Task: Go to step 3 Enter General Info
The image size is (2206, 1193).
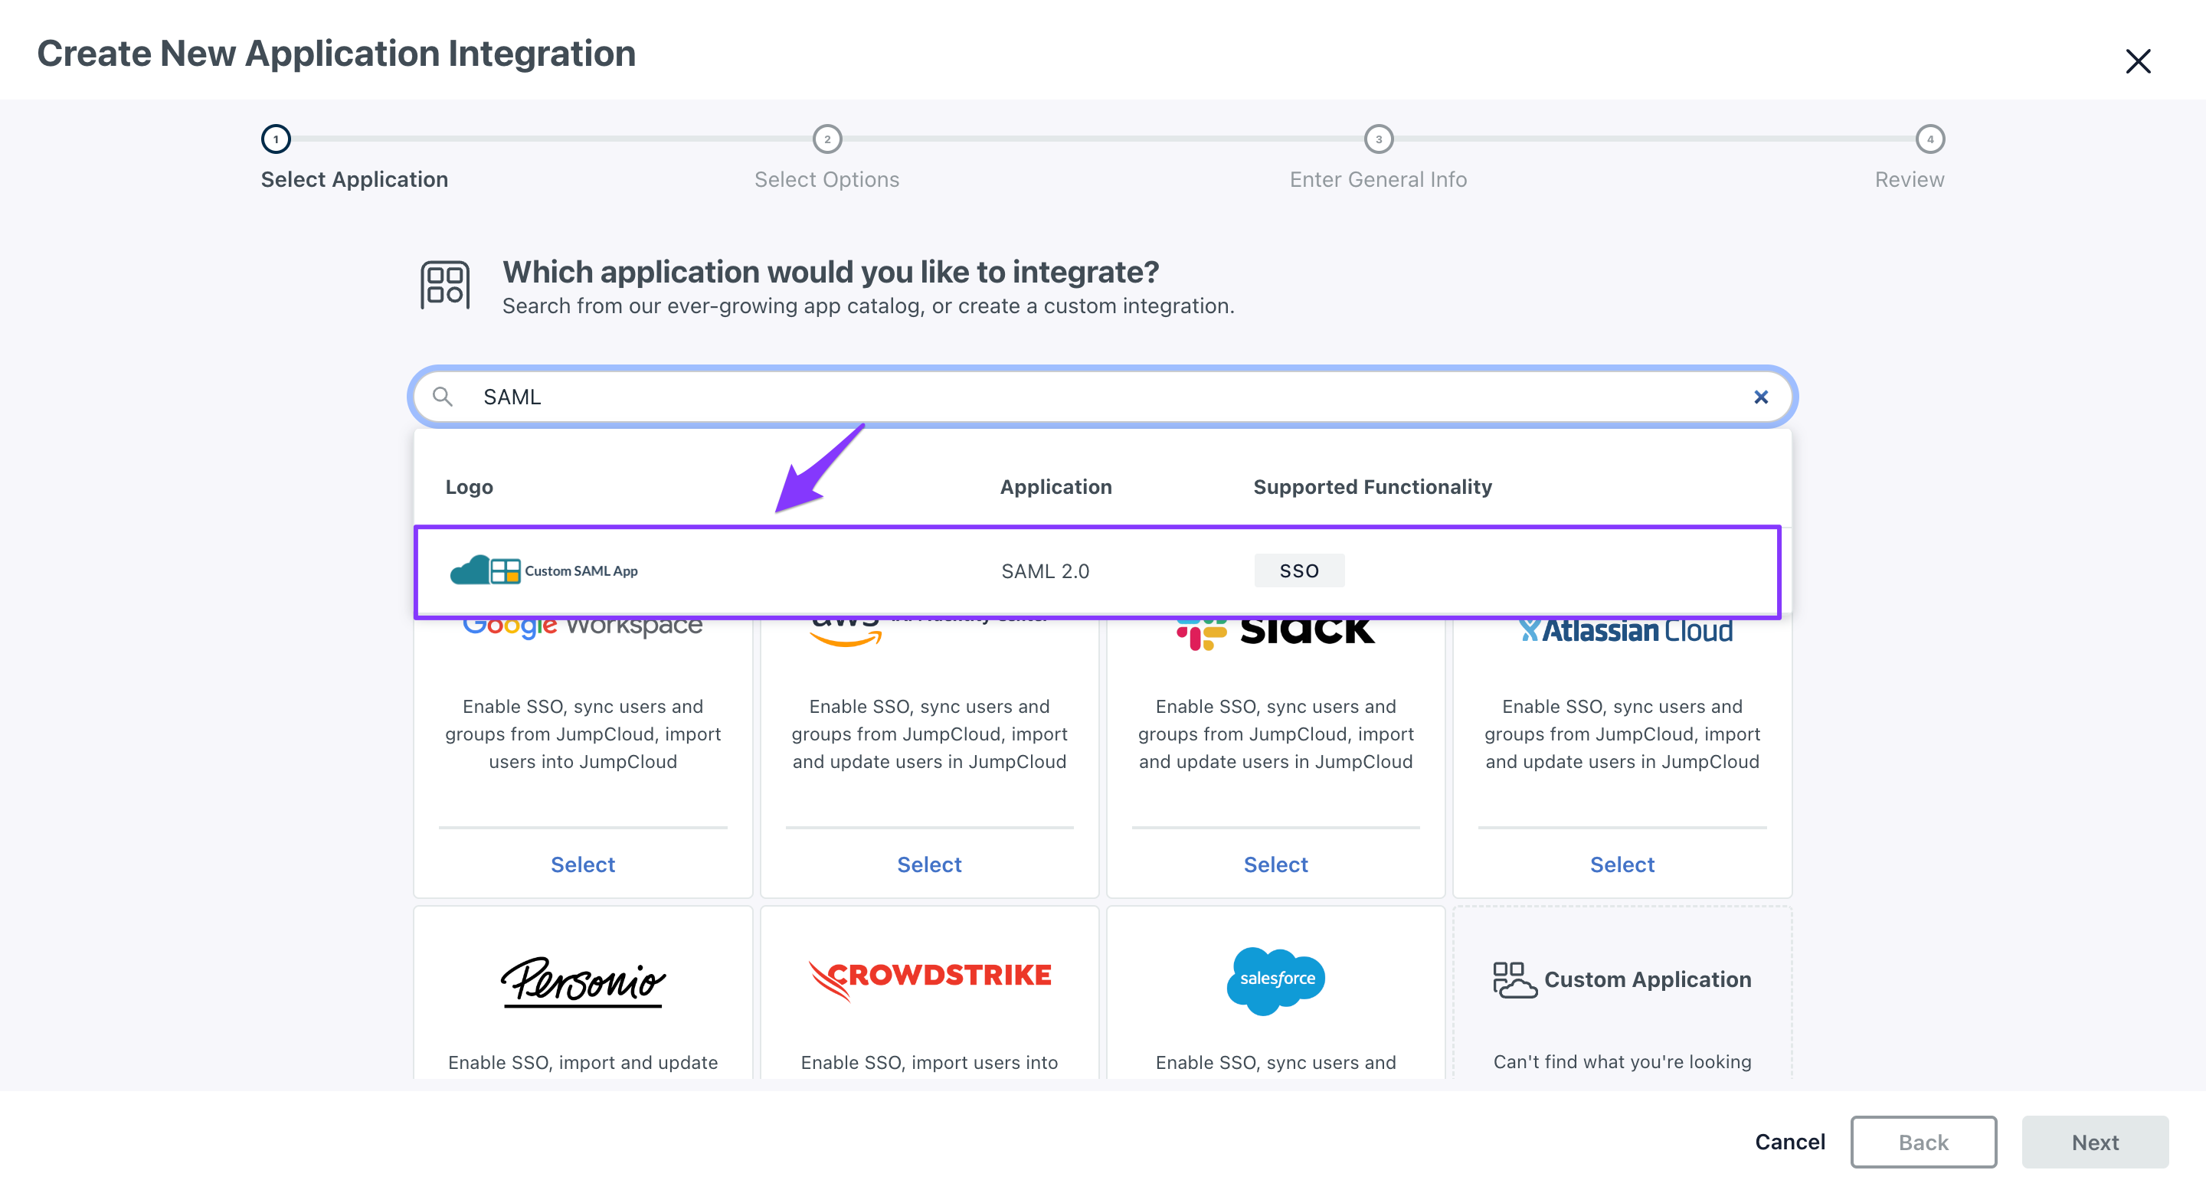Action: pos(1378,139)
